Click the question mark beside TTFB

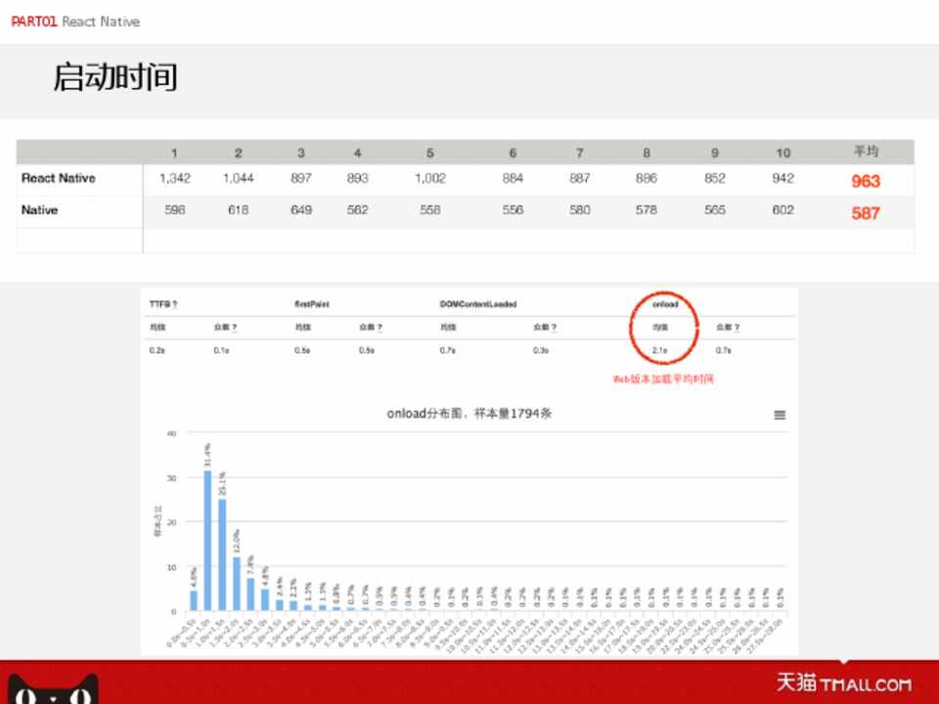[x=175, y=304]
